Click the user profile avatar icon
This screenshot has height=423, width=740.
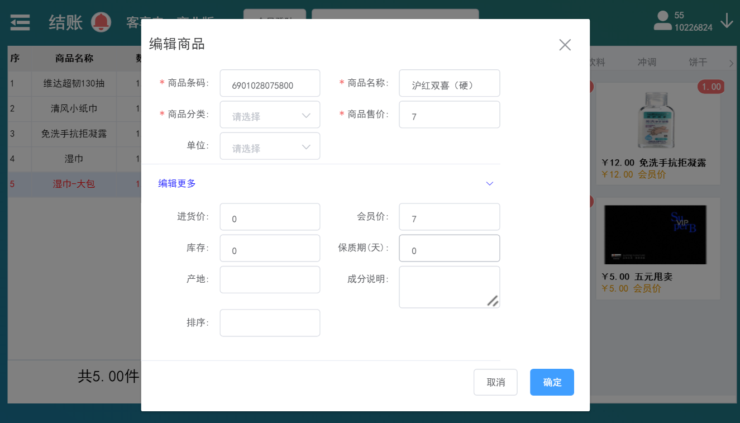coord(662,21)
